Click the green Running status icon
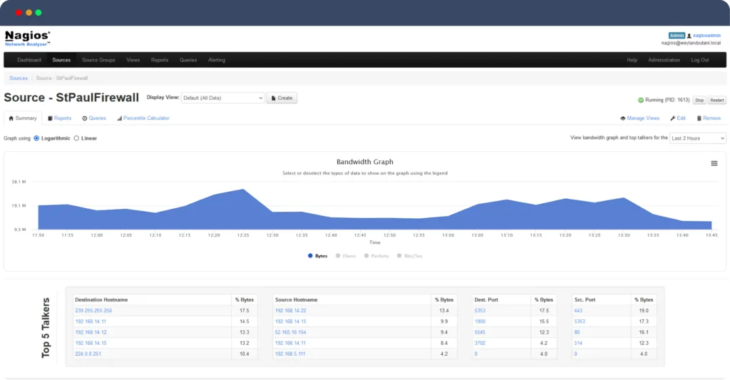 [640, 100]
